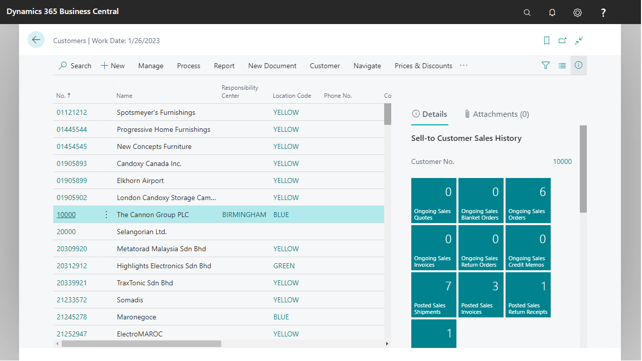Open customer 01121212 link
This screenshot has width=642, height=361.
click(x=72, y=112)
